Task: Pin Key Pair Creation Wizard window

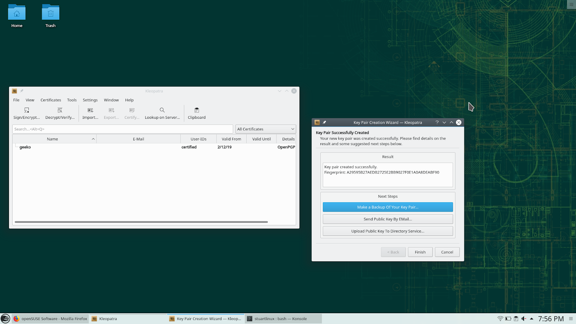Action: coord(324,122)
